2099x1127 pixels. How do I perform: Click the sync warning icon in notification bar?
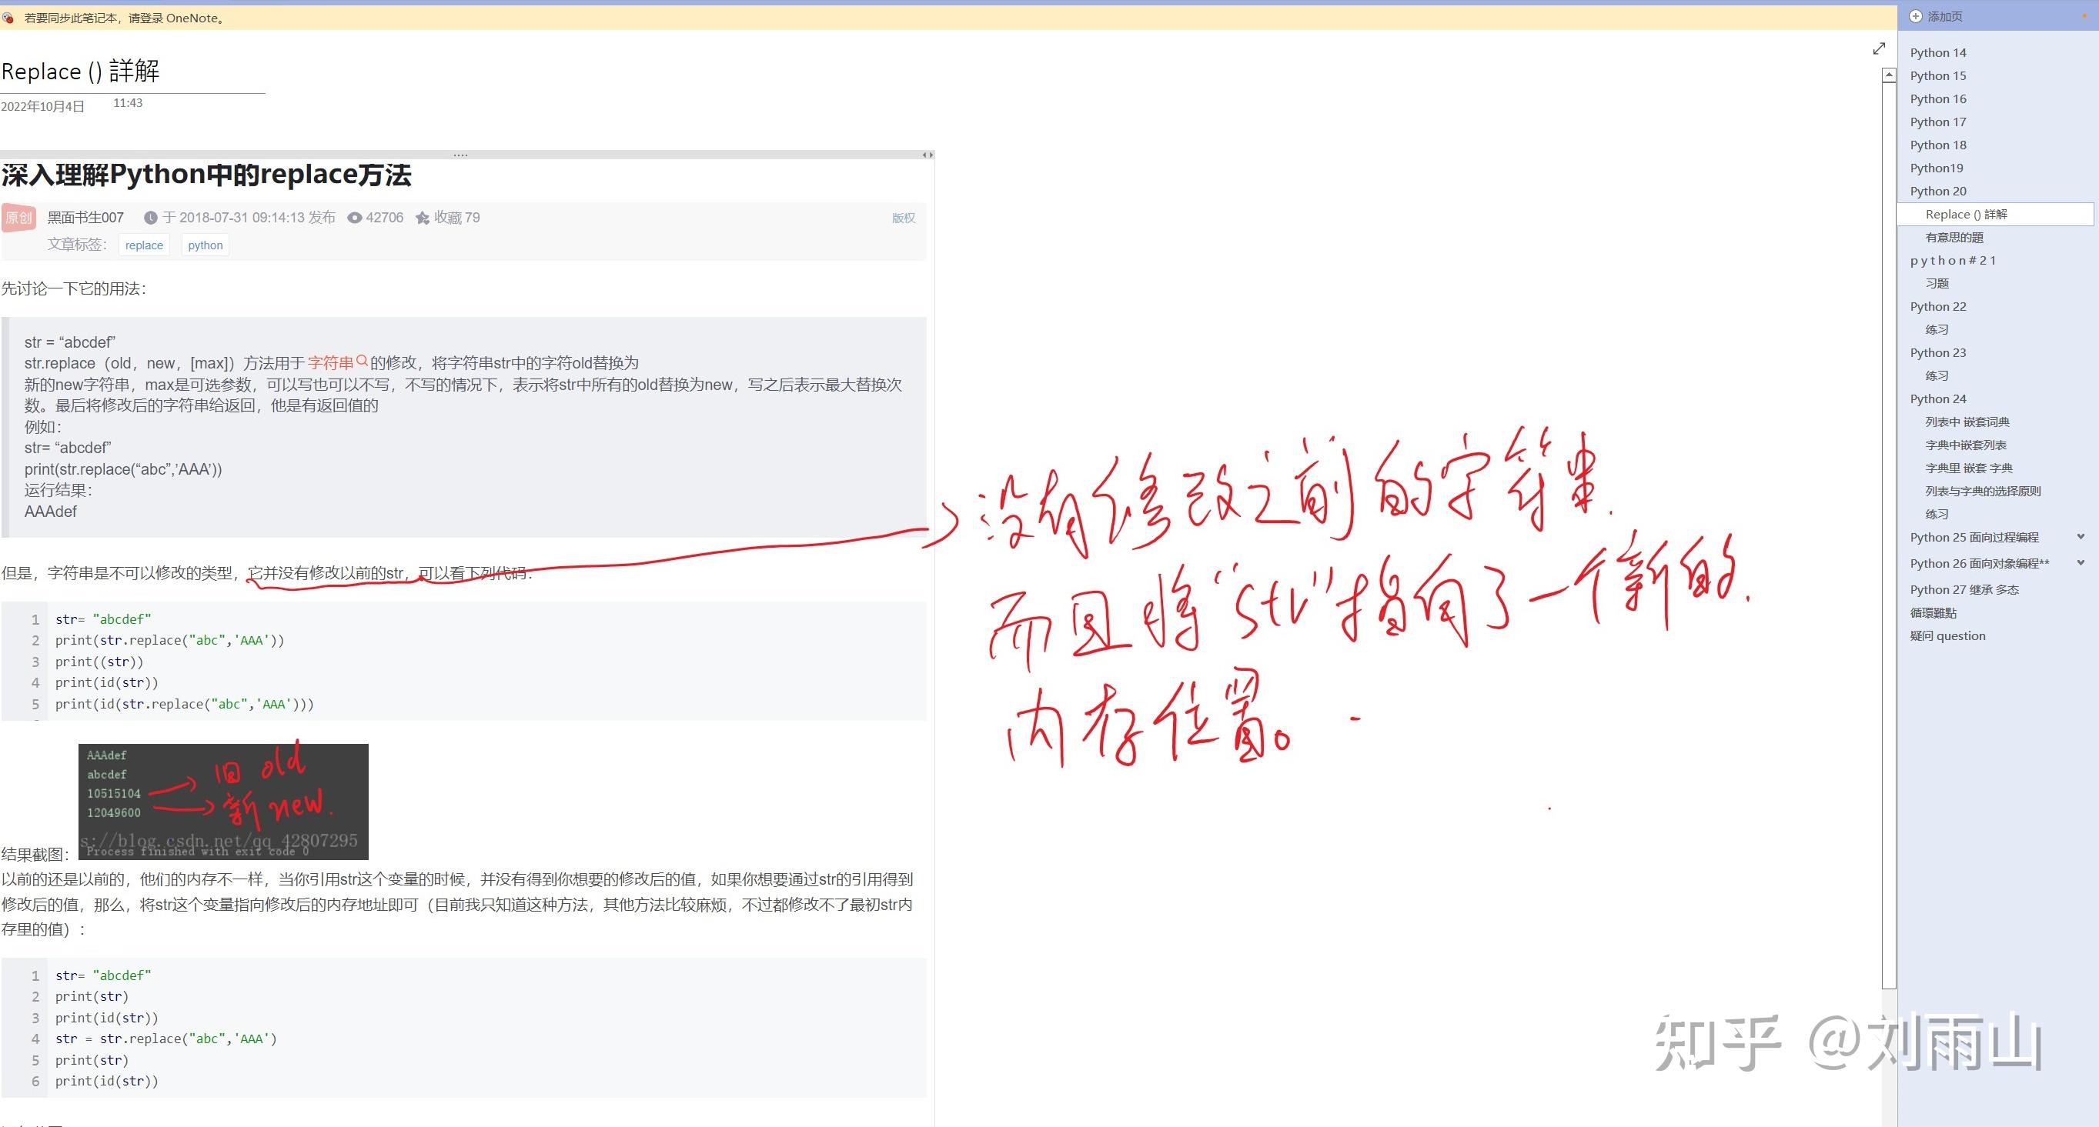(8, 18)
